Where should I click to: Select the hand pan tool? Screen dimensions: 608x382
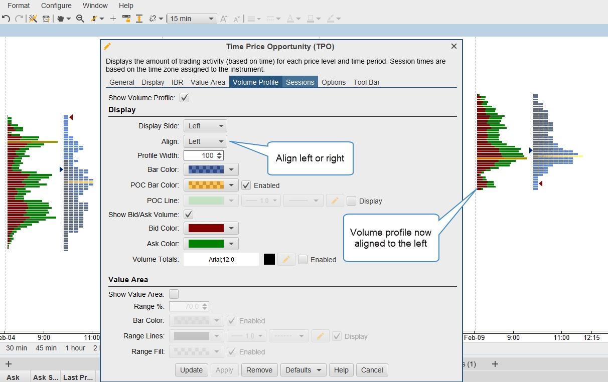click(61, 19)
